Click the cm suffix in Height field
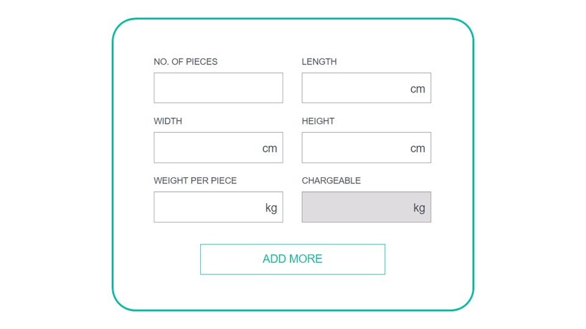The image size is (586, 329). point(418,149)
